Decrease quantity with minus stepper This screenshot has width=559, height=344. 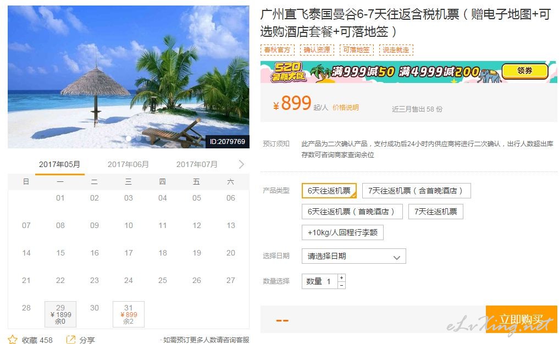(x=341, y=285)
